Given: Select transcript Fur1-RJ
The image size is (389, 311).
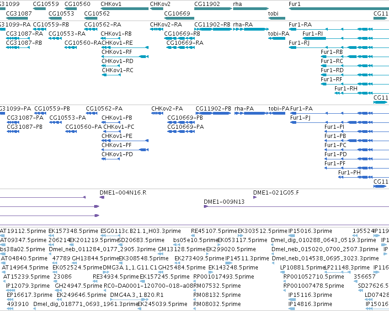Looking at the screenshot, I should point(299,43).
